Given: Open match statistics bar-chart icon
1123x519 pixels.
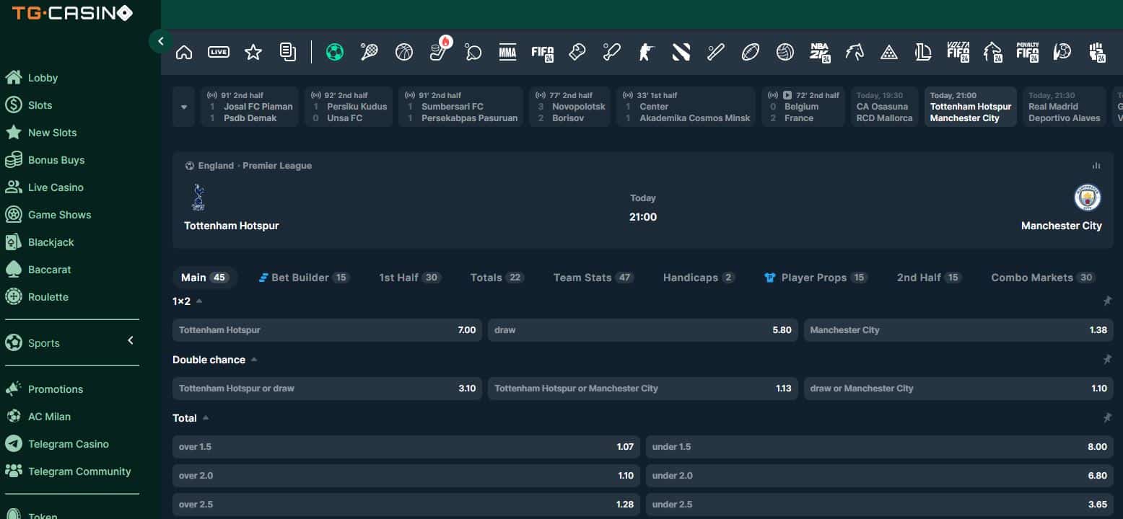Looking at the screenshot, I should (1096, 166).
